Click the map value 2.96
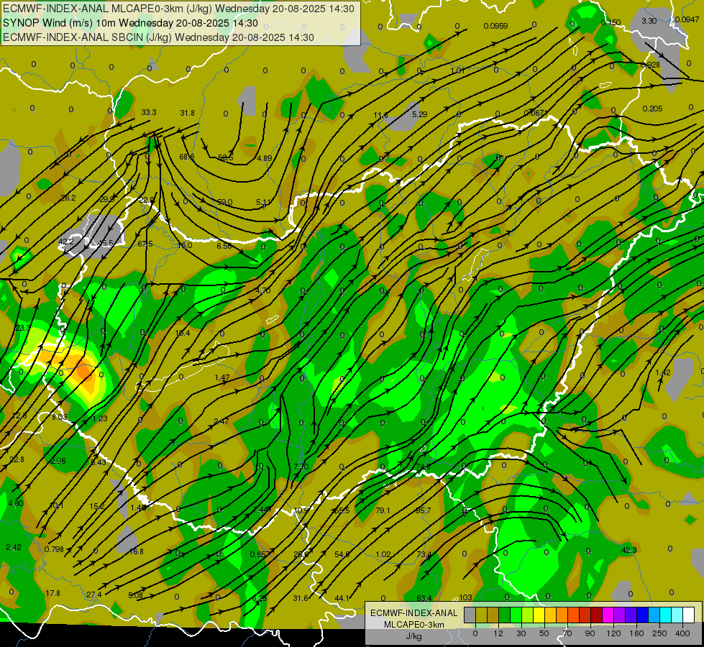Screen dimensions: 704x647 point(58,461)
